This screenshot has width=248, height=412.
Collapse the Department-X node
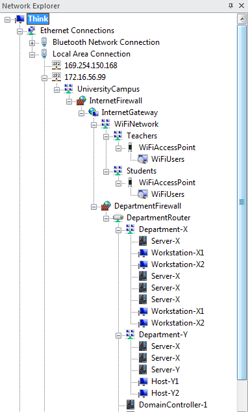point(118,230)
